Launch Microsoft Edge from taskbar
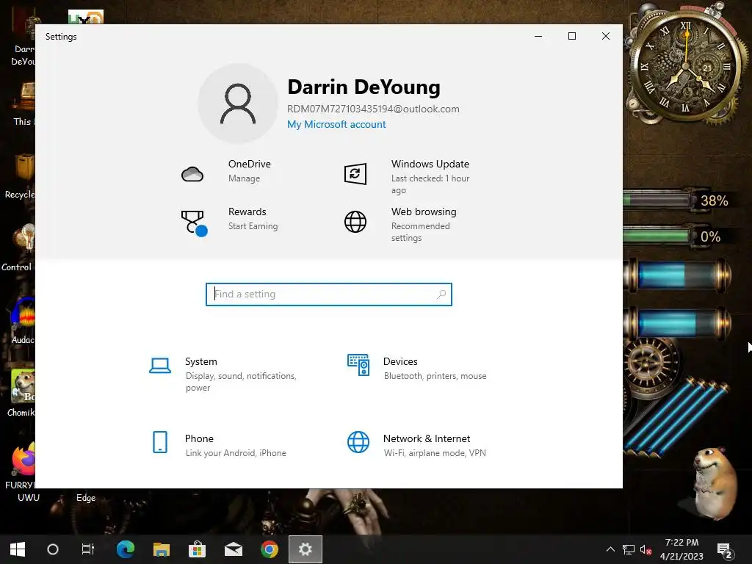This screenshot has width=752, height=564. [126, 549]
